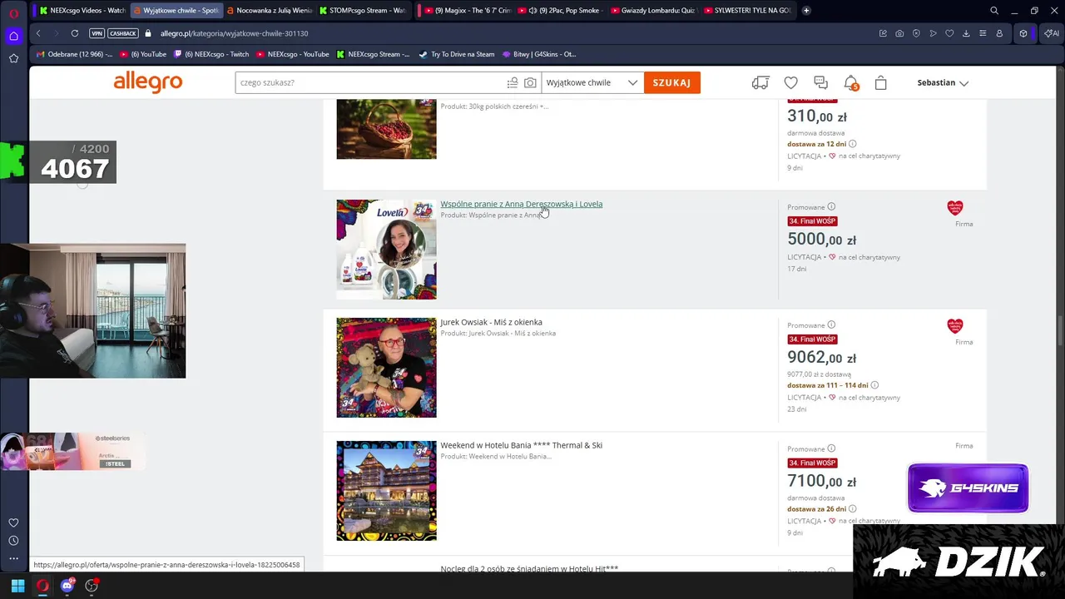Open the three-dots sidebar setup menu

pyautogui.click(x=13, y=558)
